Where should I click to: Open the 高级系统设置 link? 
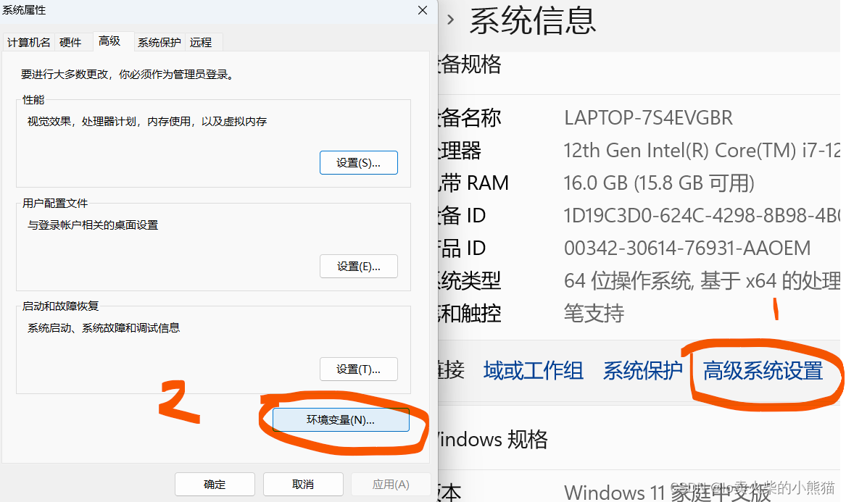click(763, 371)
